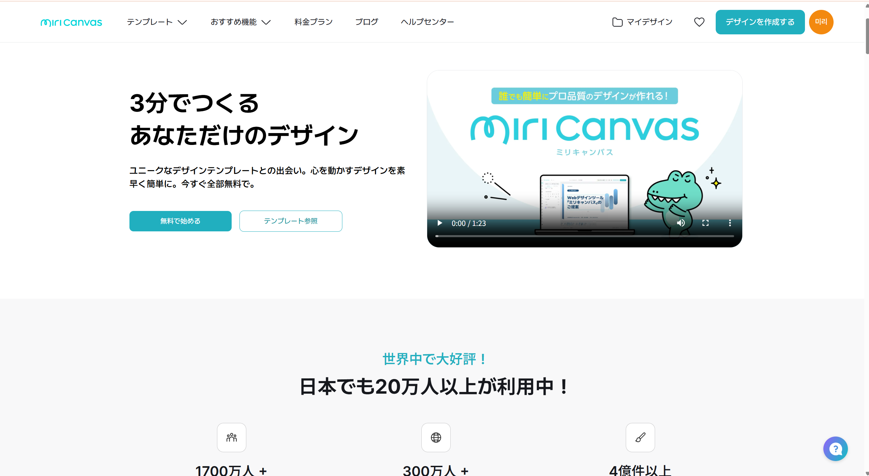Click the paintbrush icon card
869x476 pixels.
click(x=640, y=438)
